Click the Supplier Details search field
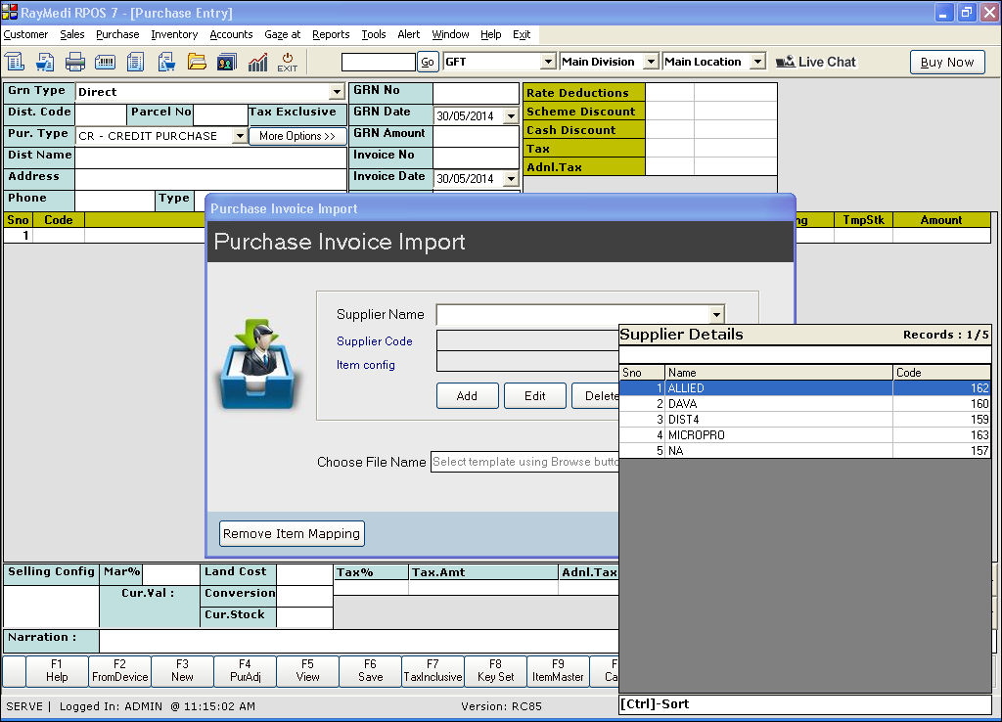This screenshot has height=722, width=1002. tap(805, 354)
